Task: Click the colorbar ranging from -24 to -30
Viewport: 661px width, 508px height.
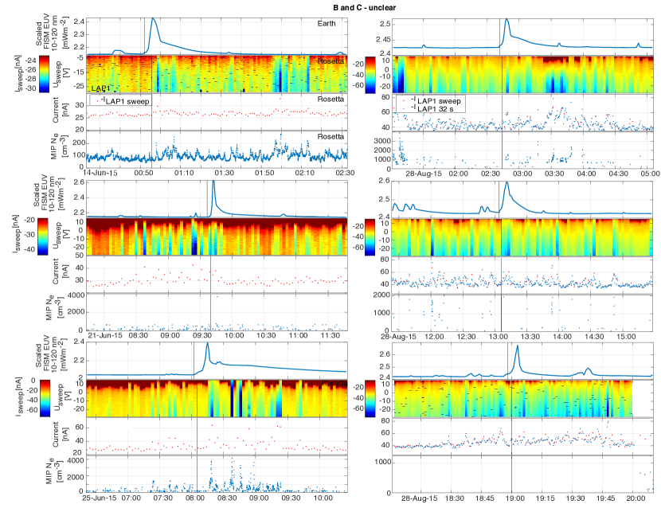Action: click(x=44, y=74)
